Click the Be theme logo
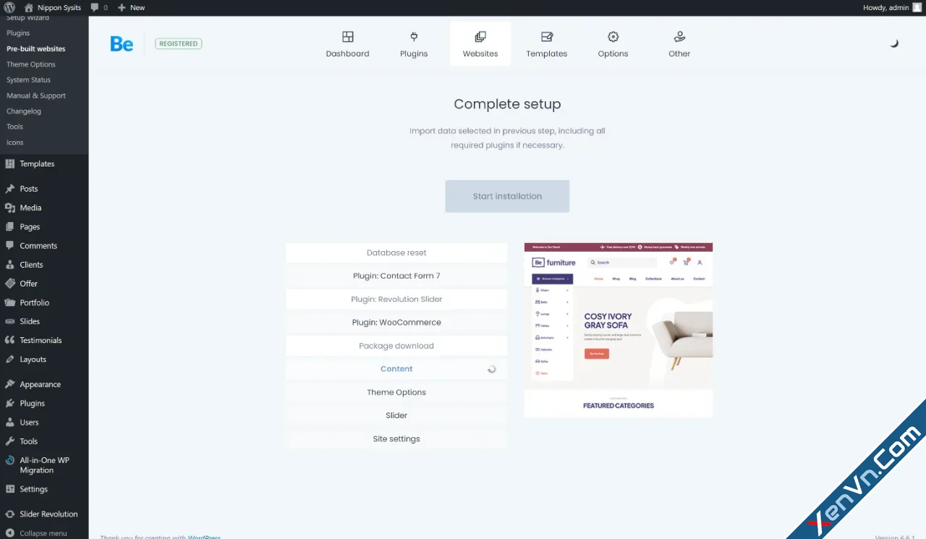The width and height of the screenshot is (926, 539). click(x=122, y=44)
